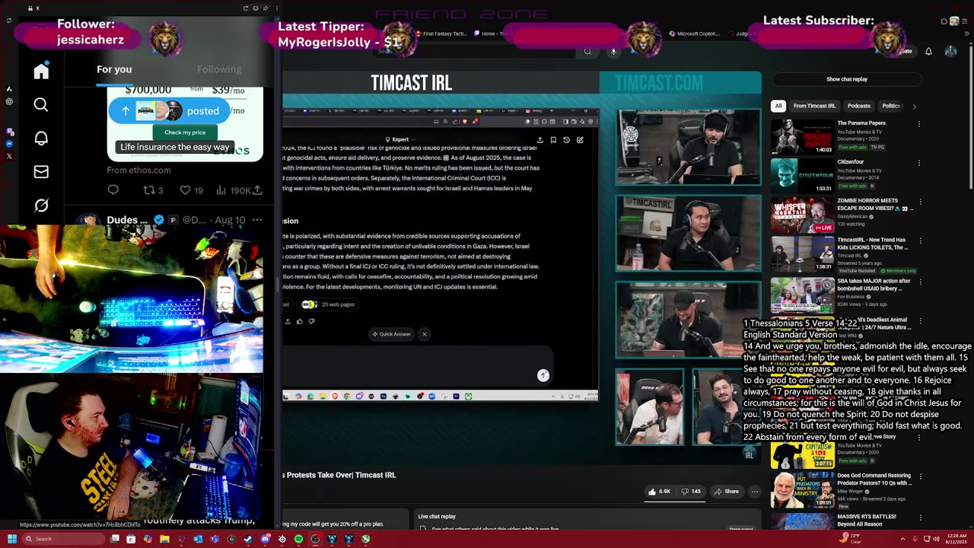974x548 pixels.
Task: Open Task View from taskbar
Action: [114, 539]
